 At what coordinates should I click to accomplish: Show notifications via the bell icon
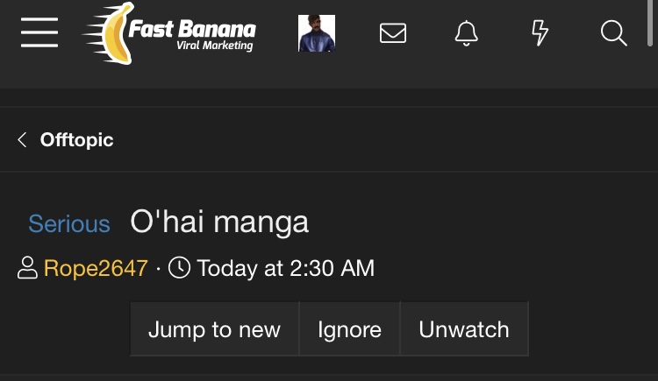coord(466,33)
